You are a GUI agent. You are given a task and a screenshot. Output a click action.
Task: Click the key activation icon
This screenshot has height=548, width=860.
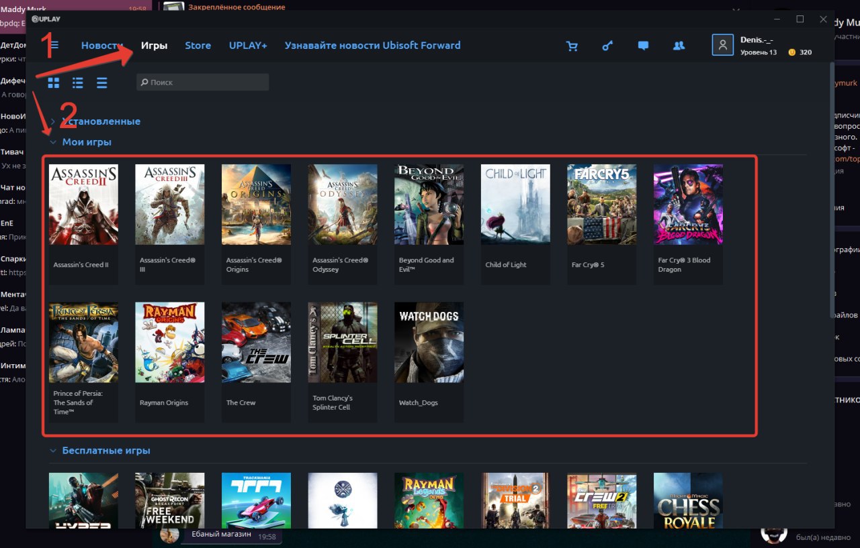(607, 46)
